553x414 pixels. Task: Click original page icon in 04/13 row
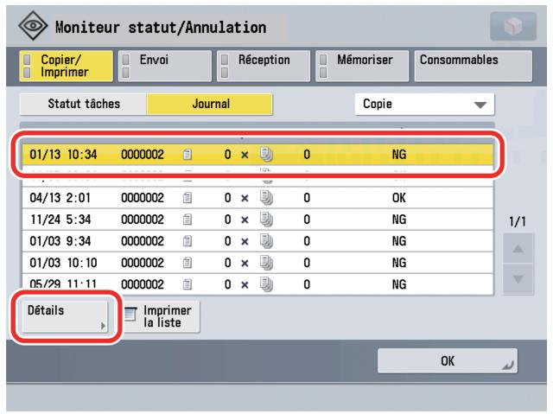188,198
